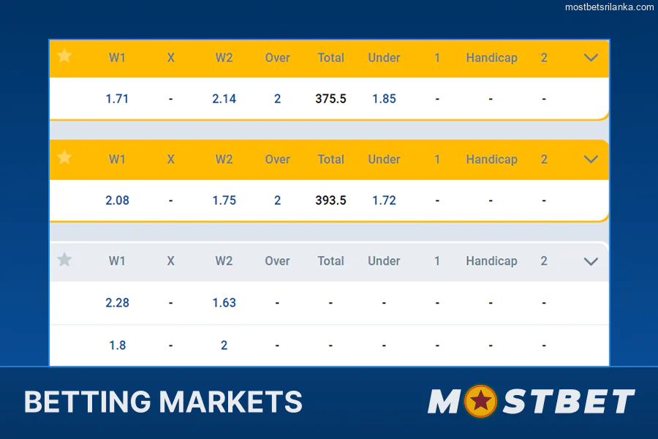Click the 393.5 total value in the second market
This screenshot has height=439, width=658.
coord(330,200)
